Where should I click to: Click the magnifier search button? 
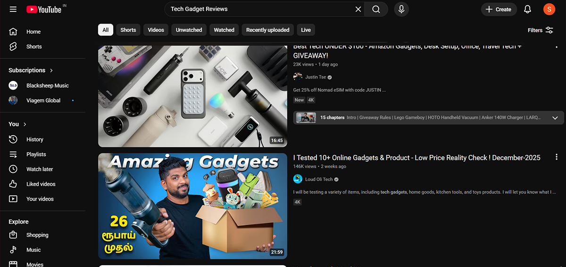tap(376, 9)
